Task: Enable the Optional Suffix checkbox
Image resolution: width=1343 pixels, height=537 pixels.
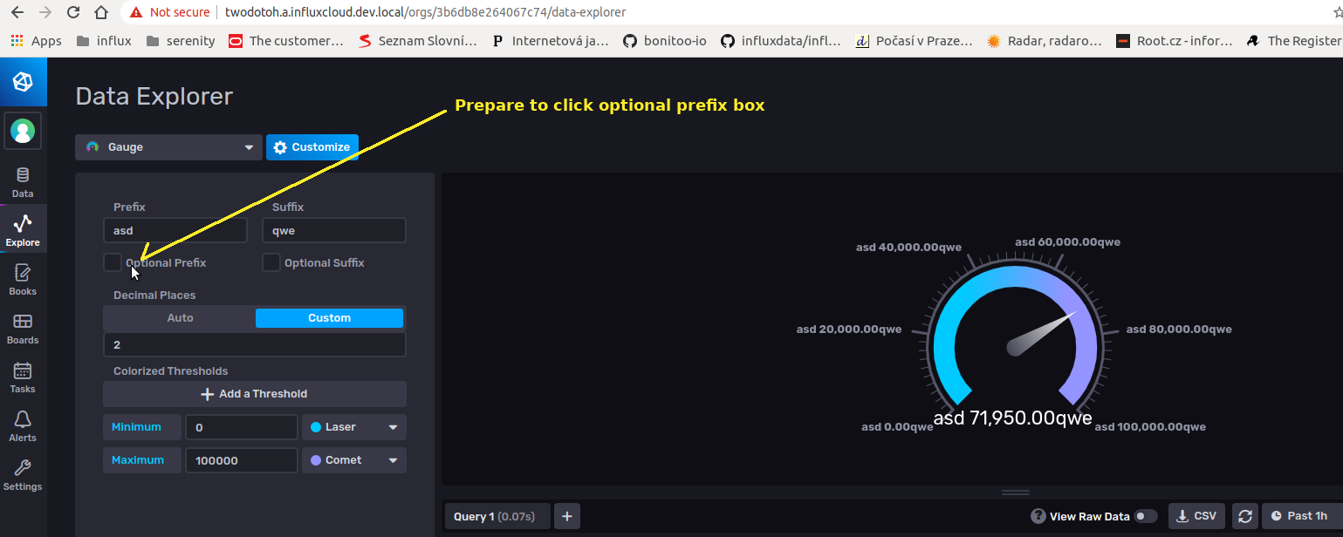Action: pyautogui.click(x=271, y=262)
